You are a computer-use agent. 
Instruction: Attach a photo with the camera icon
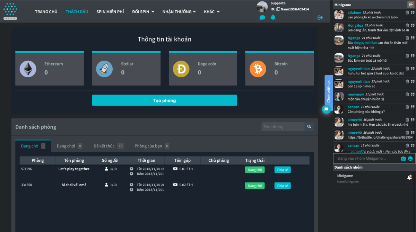click(x=403, y=159)
